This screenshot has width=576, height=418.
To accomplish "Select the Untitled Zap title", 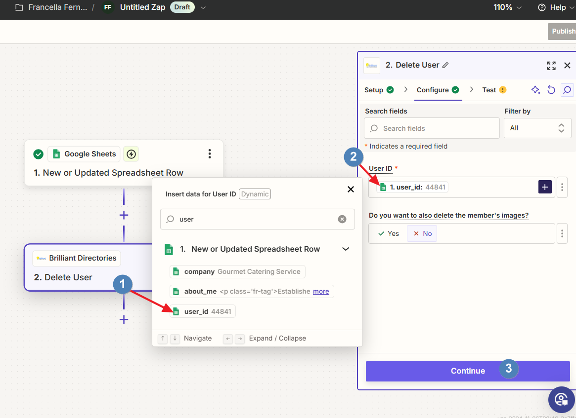I will 142,7.
